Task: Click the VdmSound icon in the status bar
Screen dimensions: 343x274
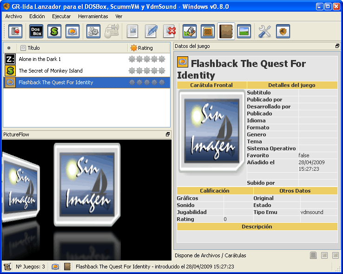Action: [x=55, y=267]
